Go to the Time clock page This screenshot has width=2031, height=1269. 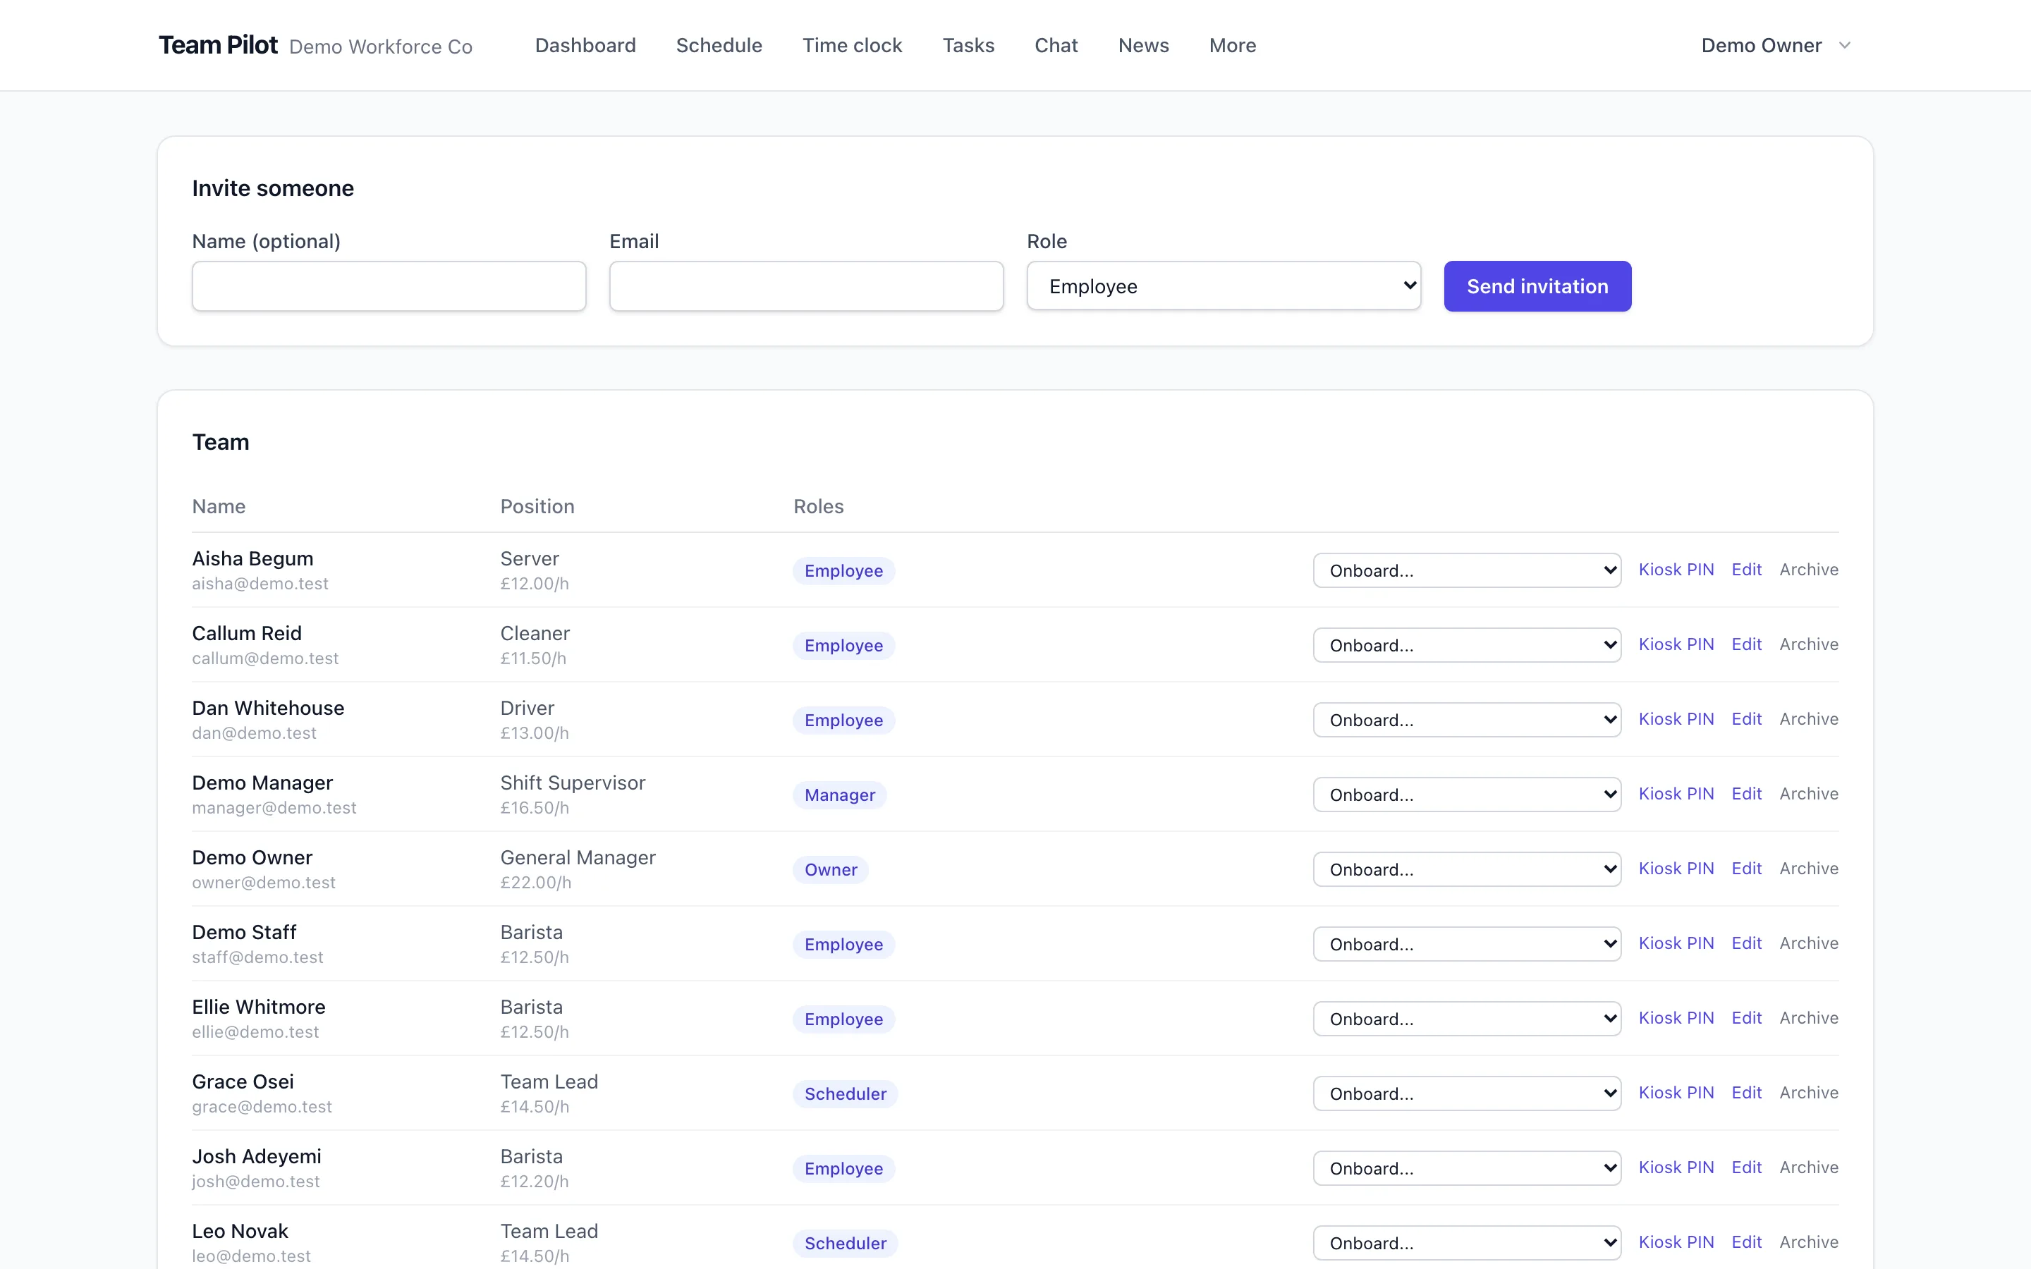pos(852,45)
